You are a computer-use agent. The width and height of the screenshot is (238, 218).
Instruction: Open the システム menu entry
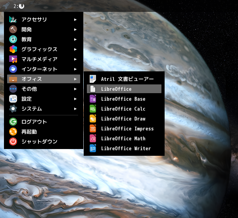click(x=44, y=109)
